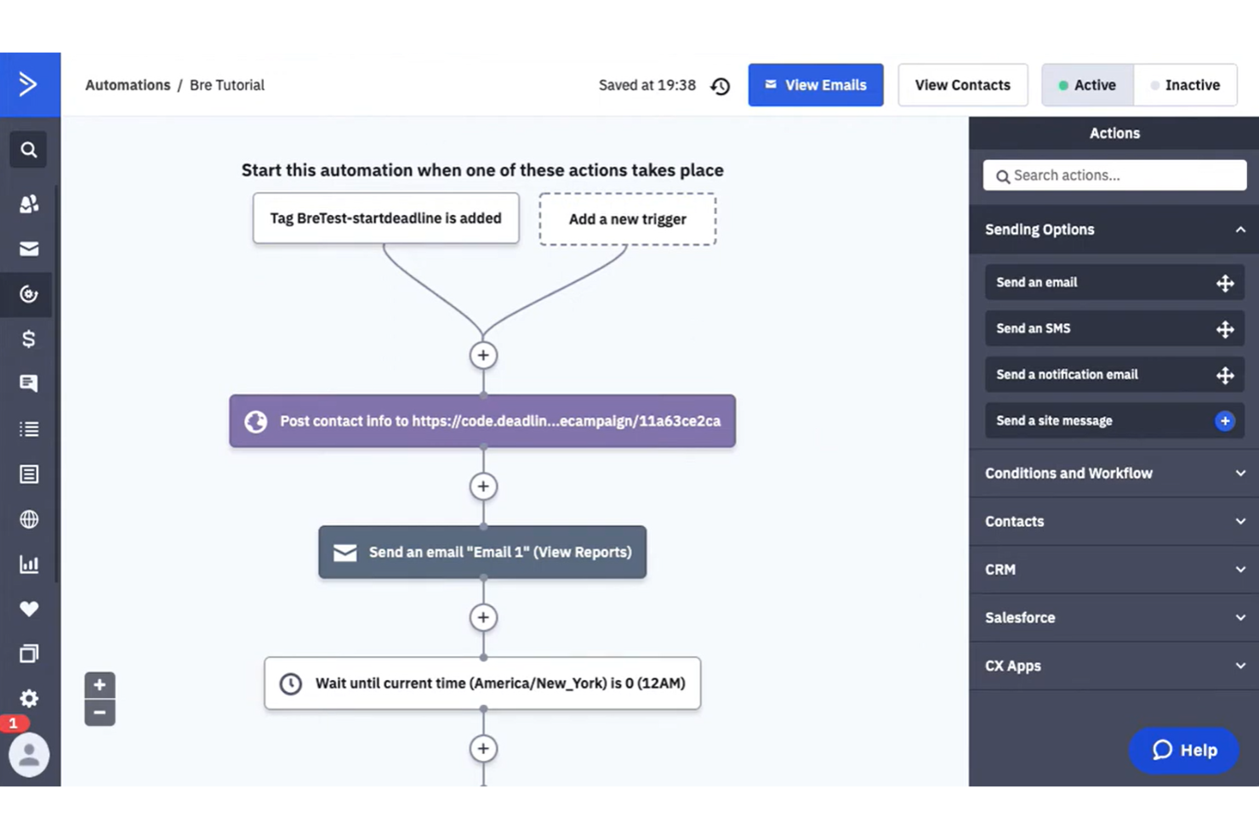Open Campaigns envelope icon in sidebar

point(29,249)
